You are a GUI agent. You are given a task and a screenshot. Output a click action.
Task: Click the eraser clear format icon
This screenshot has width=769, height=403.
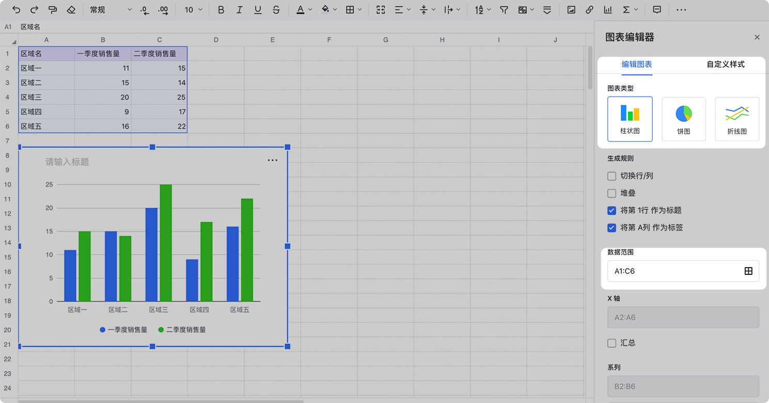71,10
